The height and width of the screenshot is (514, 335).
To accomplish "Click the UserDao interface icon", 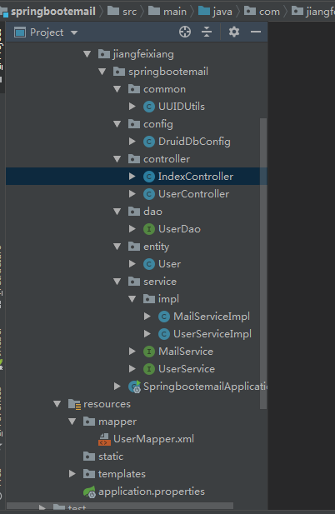I will [149, 229].
